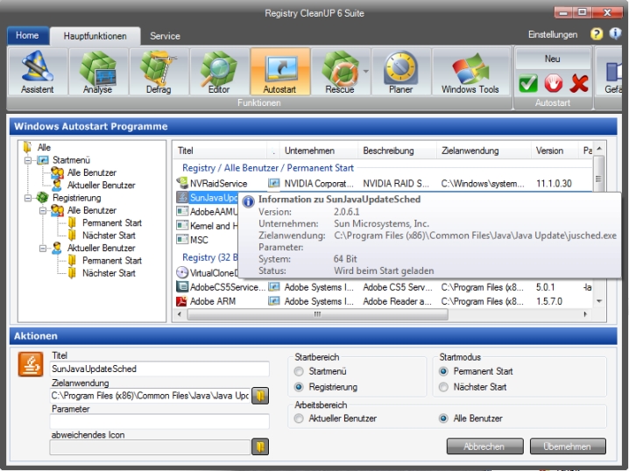The image size is (629, 471).
Task: Open the registry Editor tool
Action: [218, 72]
